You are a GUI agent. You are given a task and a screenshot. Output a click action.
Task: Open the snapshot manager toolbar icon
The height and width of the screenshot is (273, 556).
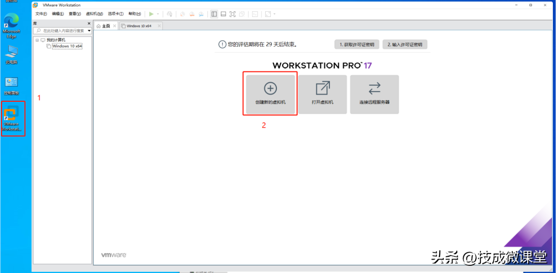[x=201, y=14]
